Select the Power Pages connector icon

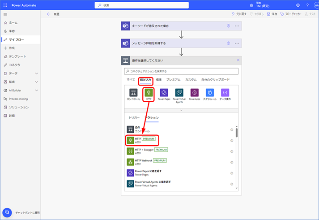point(164,93)
